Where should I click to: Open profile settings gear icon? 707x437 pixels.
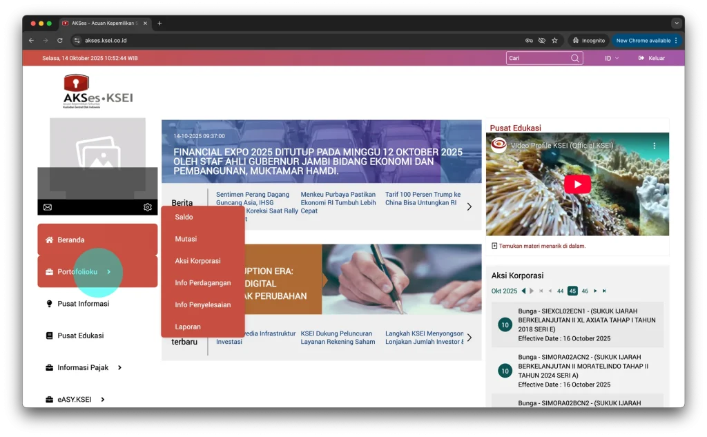coord(148,207)
